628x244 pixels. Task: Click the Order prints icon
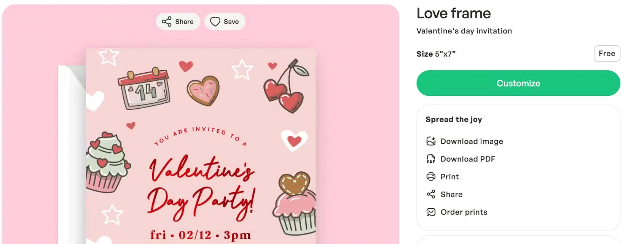431,212
